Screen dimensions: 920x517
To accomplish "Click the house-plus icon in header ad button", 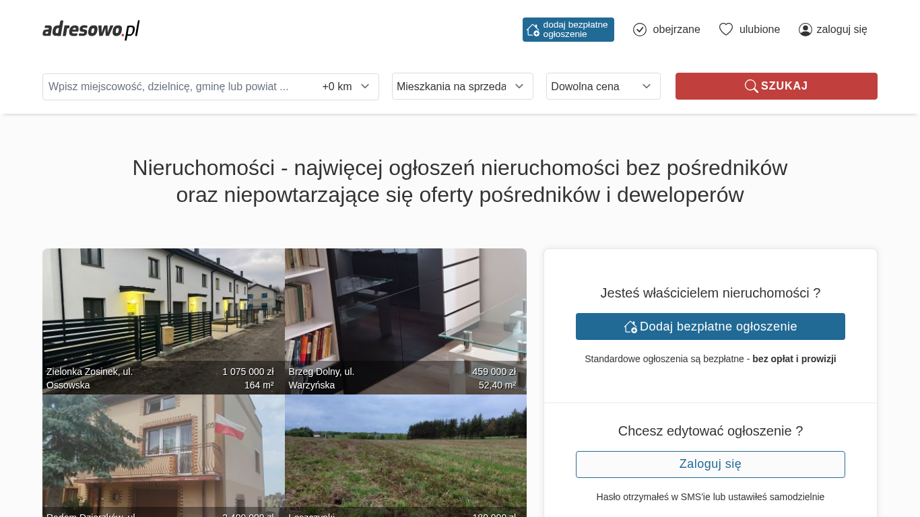I will (533, 30).
